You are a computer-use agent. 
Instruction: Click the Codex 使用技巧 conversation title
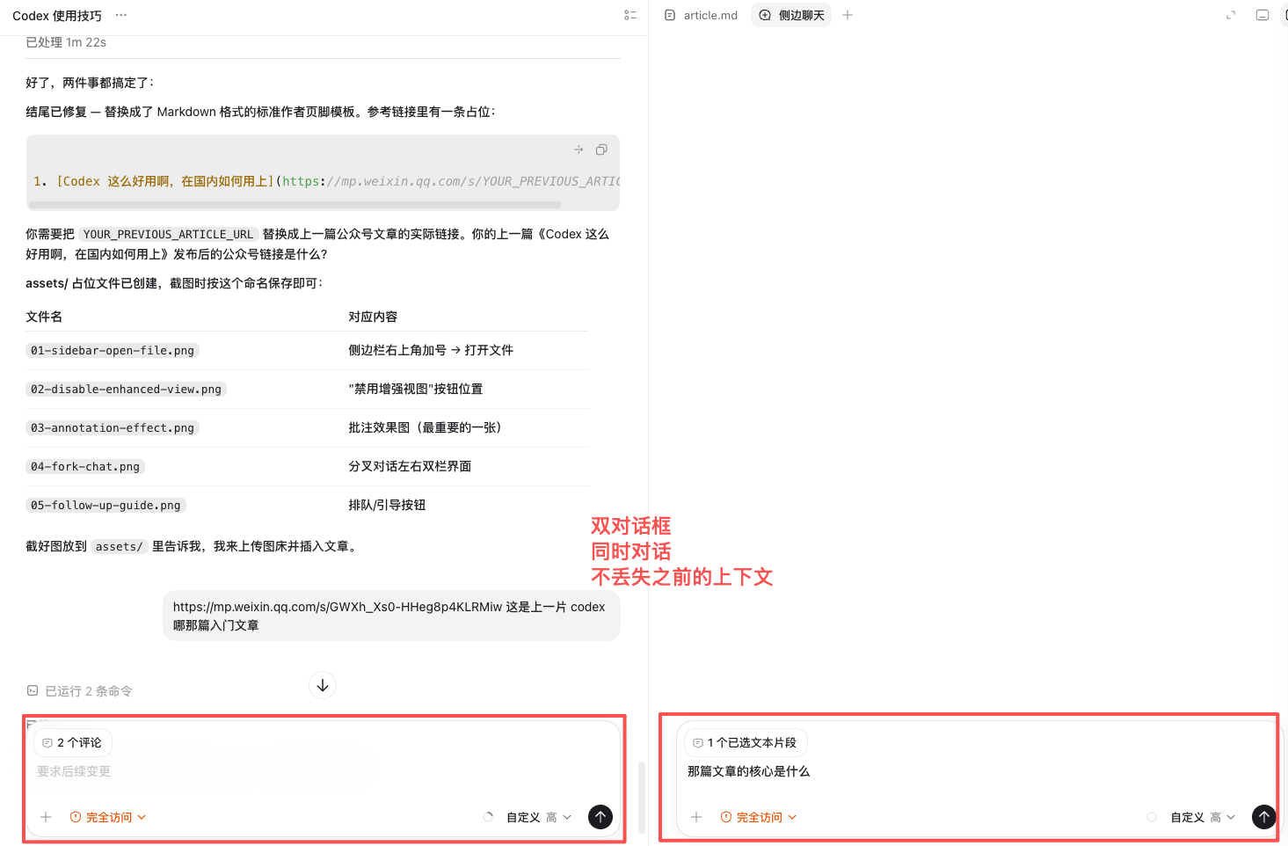coord(57,15)
